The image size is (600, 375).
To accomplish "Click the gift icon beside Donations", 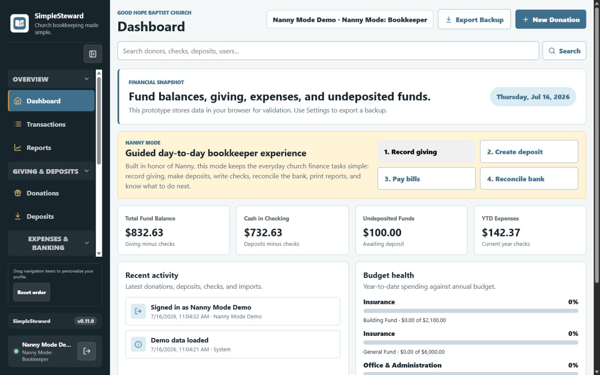I will 18,193.
